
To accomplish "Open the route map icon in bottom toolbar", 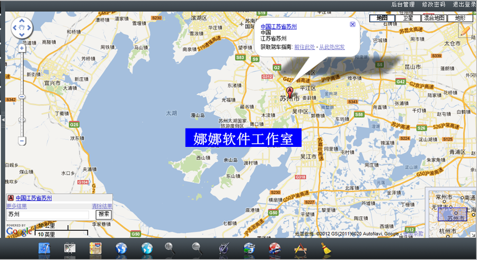I will (95, 248).
